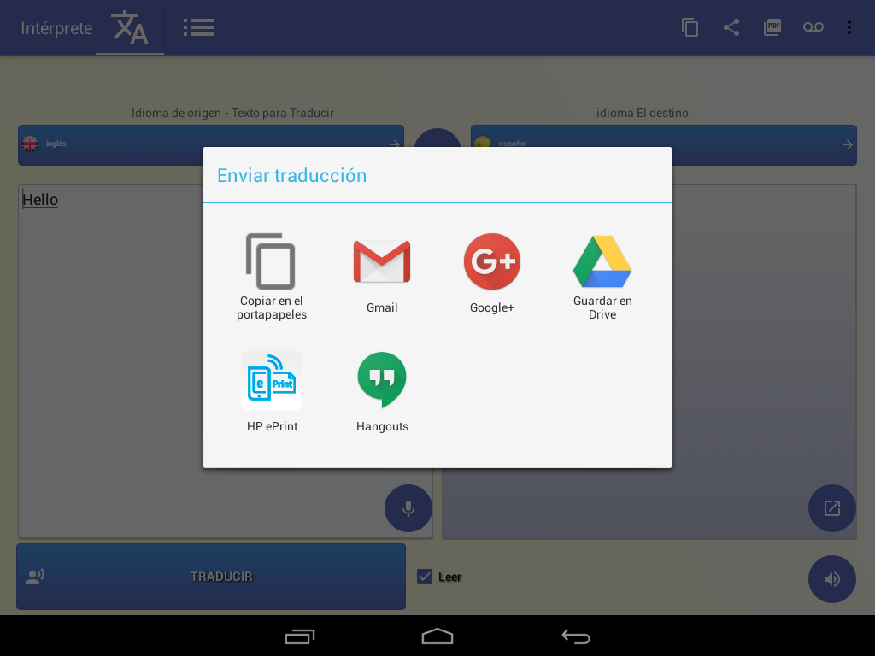Image resolution: width=875 pixels, height=656 pixels.
Task: Tap the microphone voice input button
Action: point(408,507)
